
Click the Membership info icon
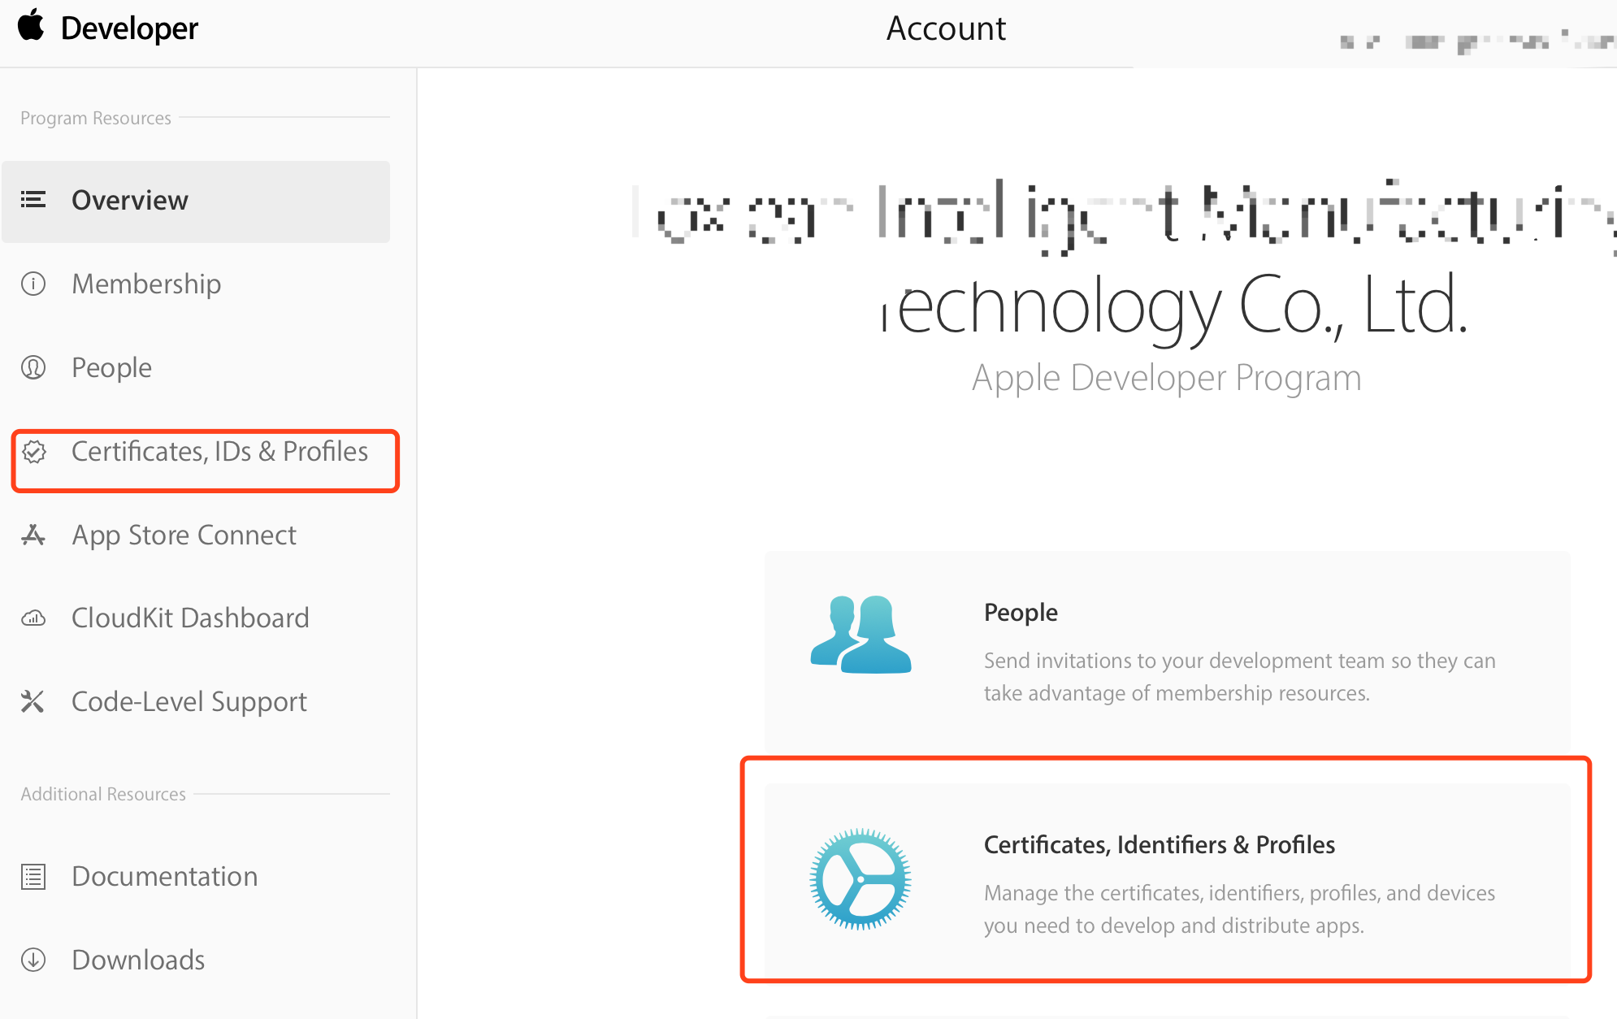click(x=33, y=284)
